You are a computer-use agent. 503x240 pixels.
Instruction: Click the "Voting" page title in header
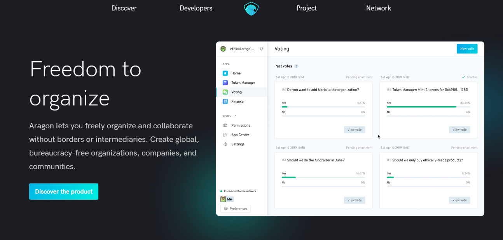coord(282,49)
